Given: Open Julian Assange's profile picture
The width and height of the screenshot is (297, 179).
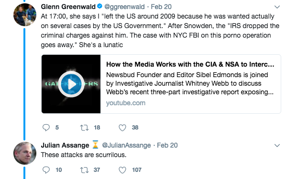Looking at the screenshot, I should click(x=24, y=153).
